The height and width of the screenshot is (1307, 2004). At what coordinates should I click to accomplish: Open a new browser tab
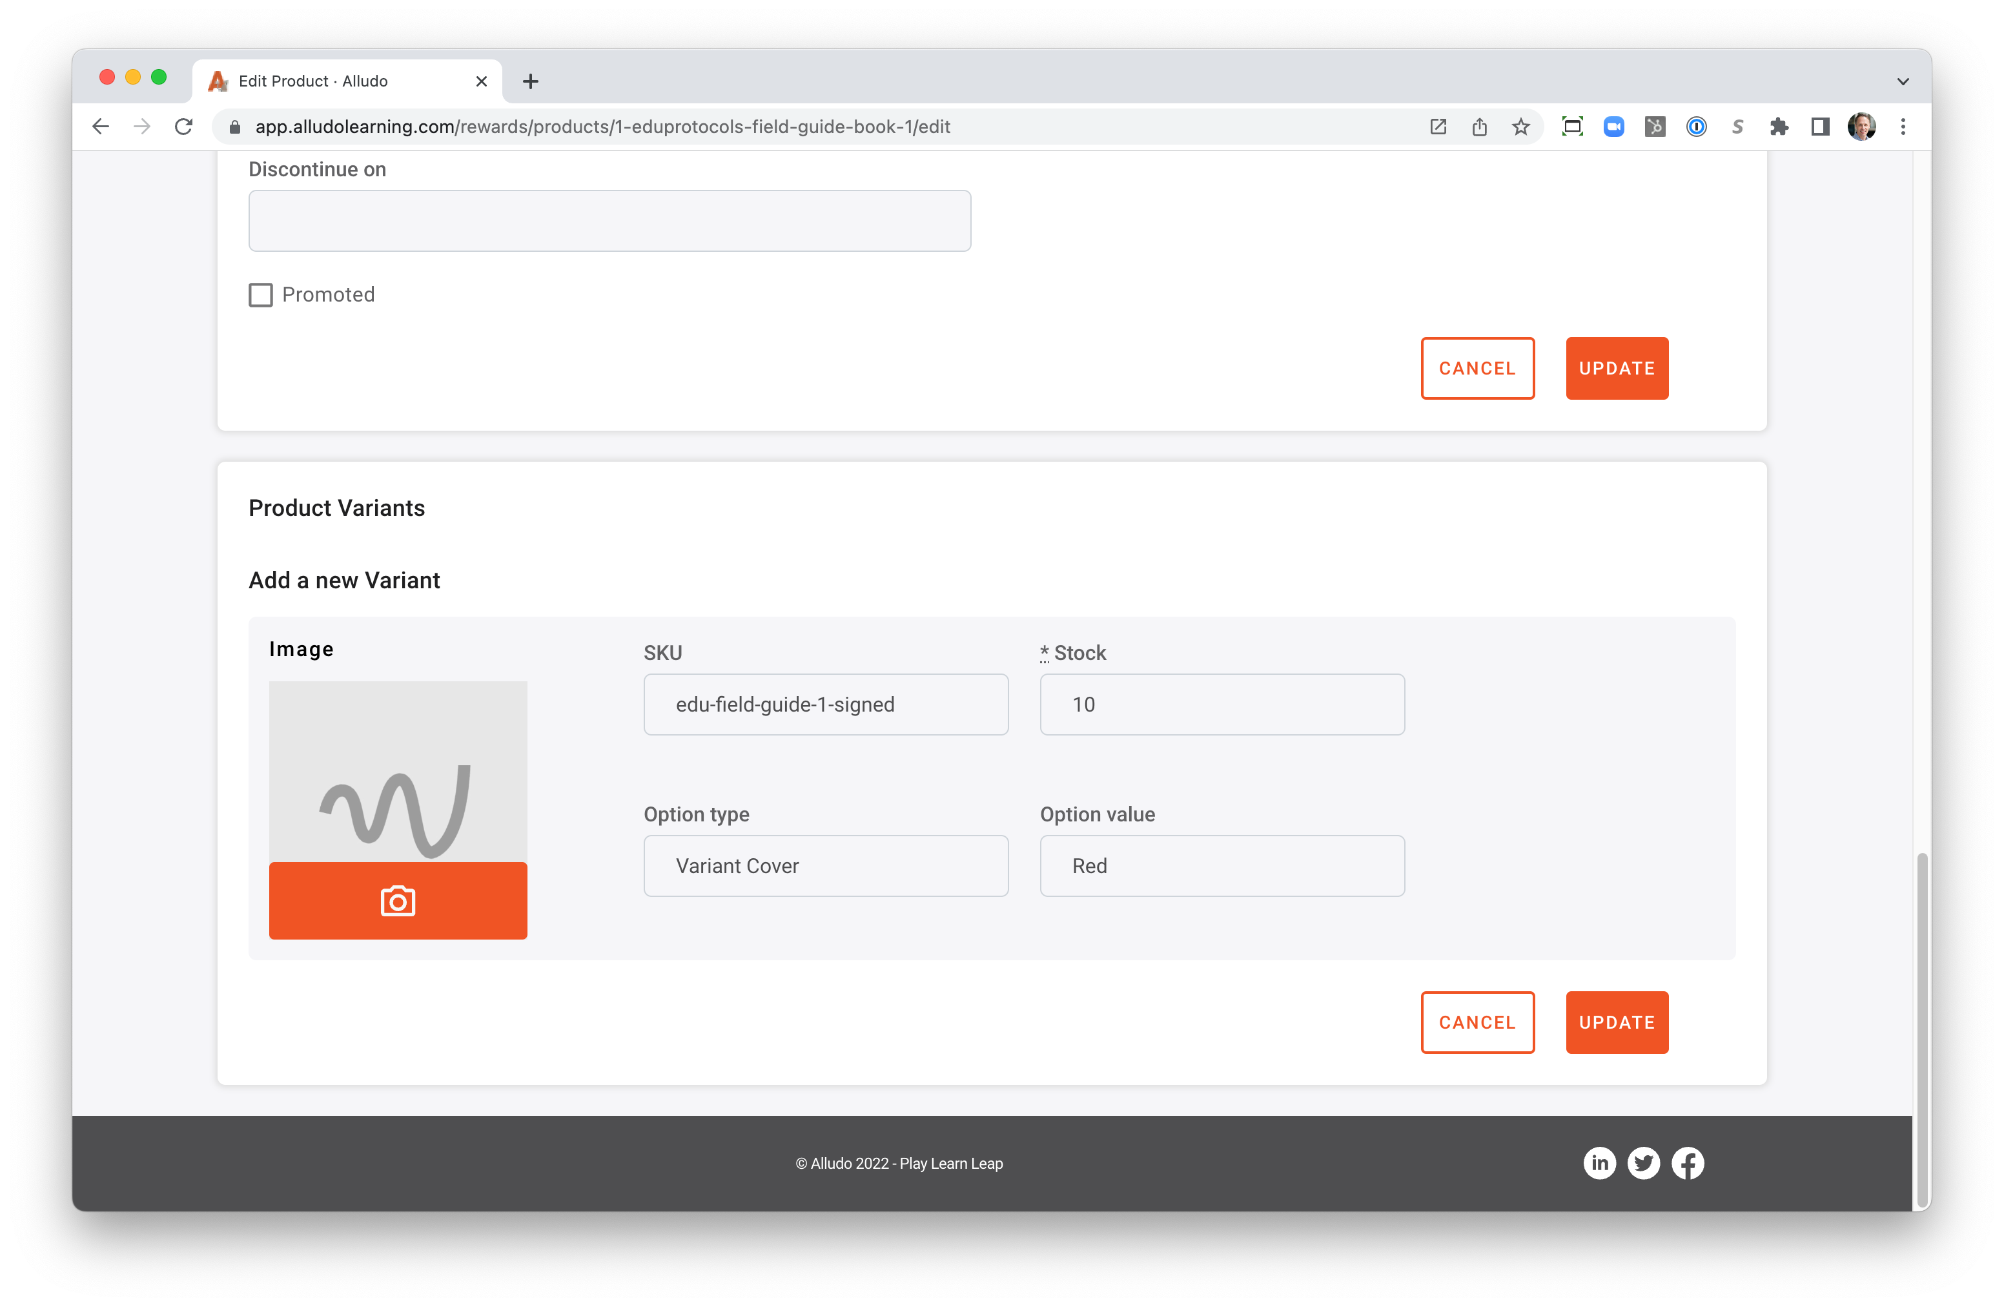[529, 81]
